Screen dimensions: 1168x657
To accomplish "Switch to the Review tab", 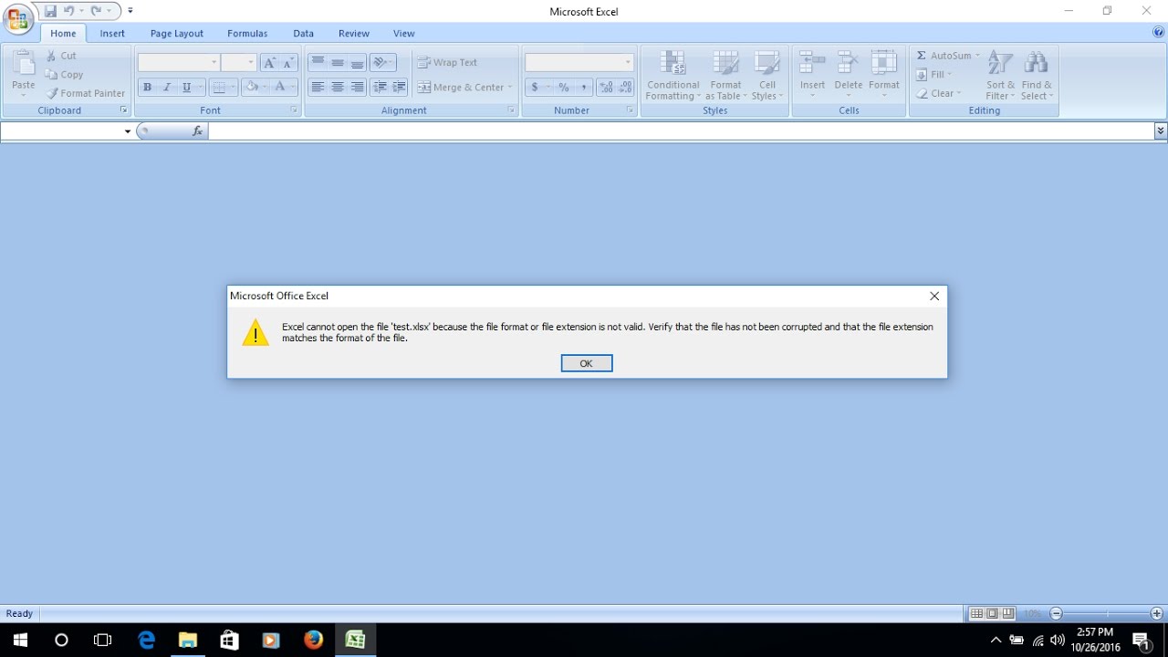I will pos(354,33).
